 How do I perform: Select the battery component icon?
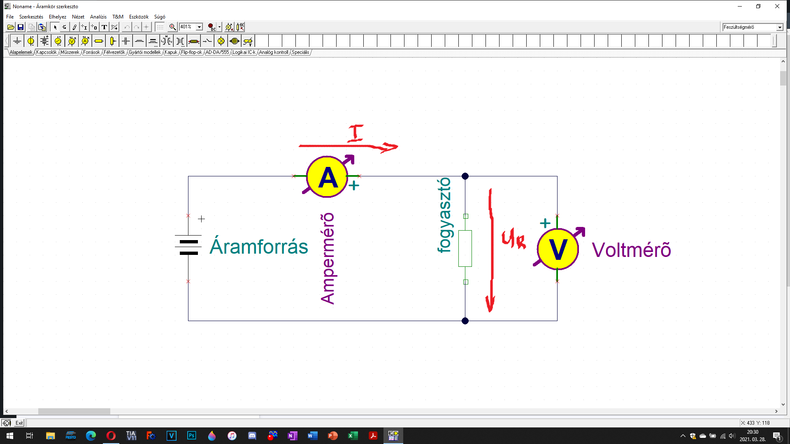pos(44,41)
